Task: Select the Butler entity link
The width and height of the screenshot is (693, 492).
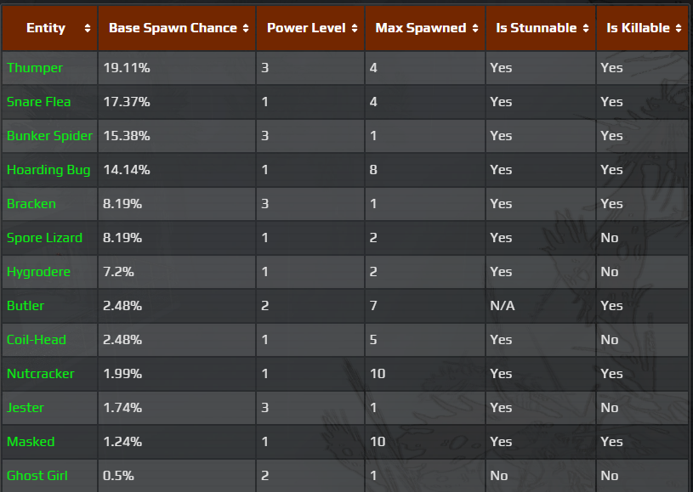Action: tap(26, 306)
